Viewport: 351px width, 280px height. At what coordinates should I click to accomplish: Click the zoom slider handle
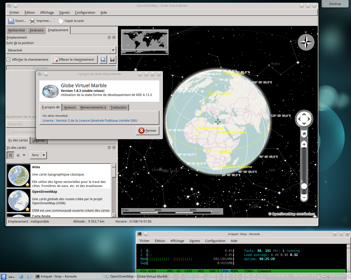click(x=304, y=186)
